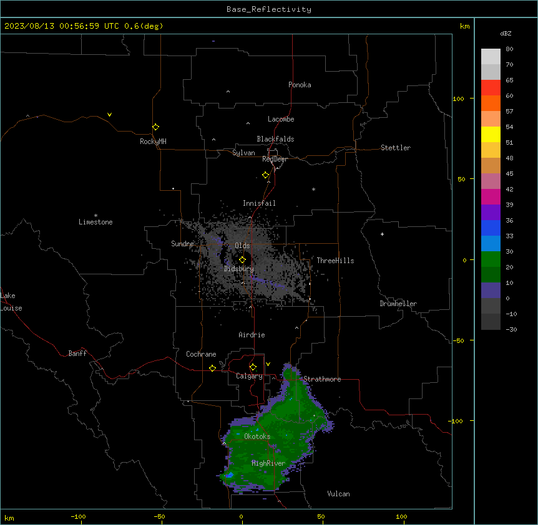
Task: Select the Didsbury label
Action: click(x=238, y=269)
